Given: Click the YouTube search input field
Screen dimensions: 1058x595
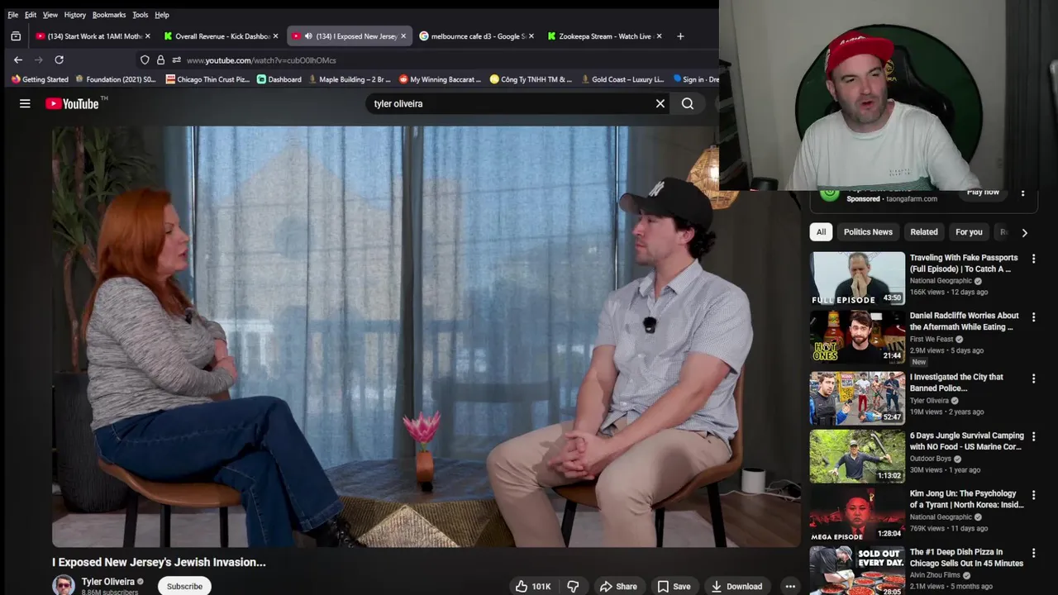Looking at the screenshot, I should [508, 103].
